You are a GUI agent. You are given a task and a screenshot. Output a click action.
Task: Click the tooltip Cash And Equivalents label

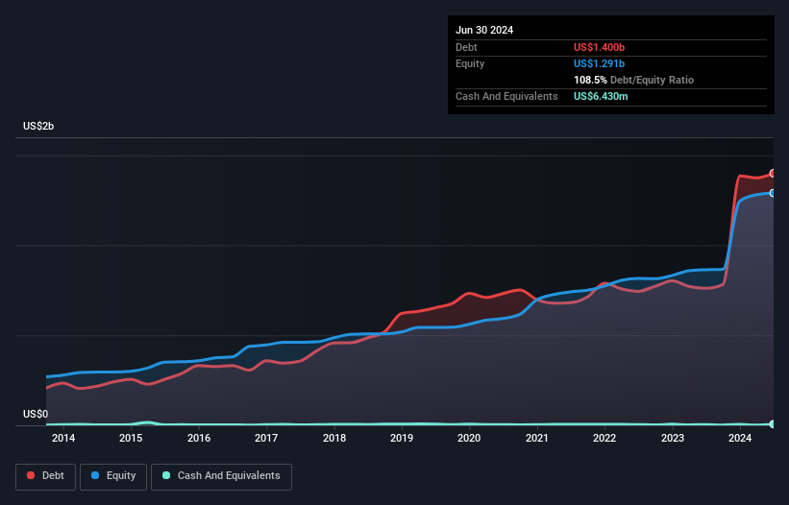tap(506, 96)
